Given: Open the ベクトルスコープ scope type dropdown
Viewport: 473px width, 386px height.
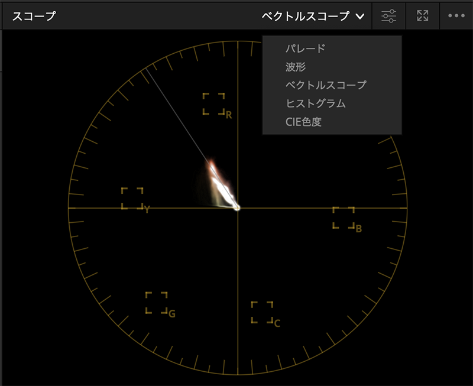Looking at the screenshot, I should pyautogui.click(x=313, y=16).
